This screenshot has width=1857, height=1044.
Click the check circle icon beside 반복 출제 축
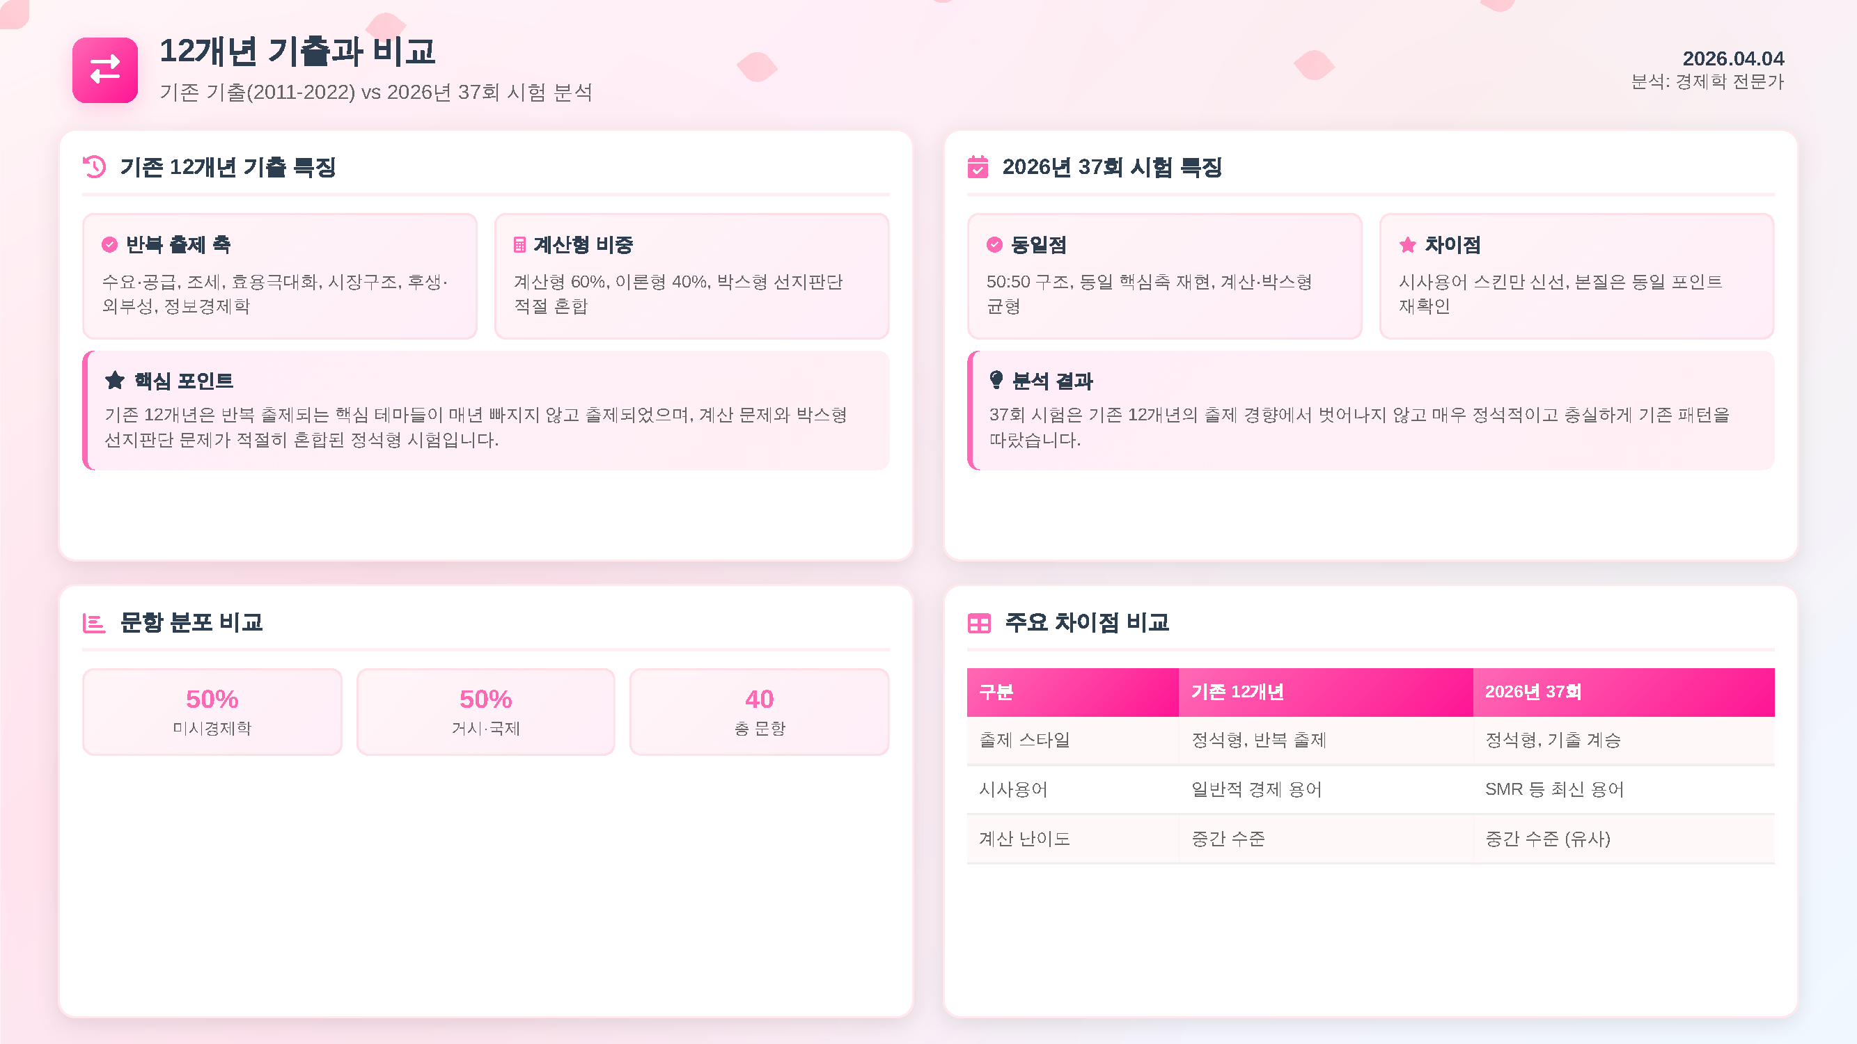pos(109,245)
